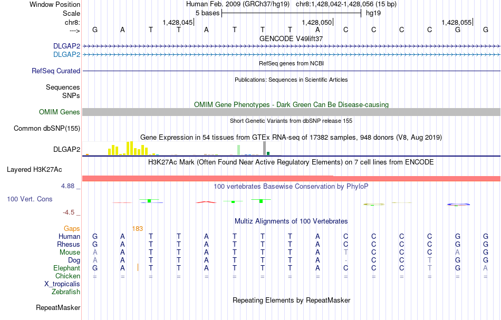Image resolution: width=501 pixels, height=320 pixels.
Task: Click the Human Feb. 2009 (GRCh37/hg19) header
Action: [238, 4]
